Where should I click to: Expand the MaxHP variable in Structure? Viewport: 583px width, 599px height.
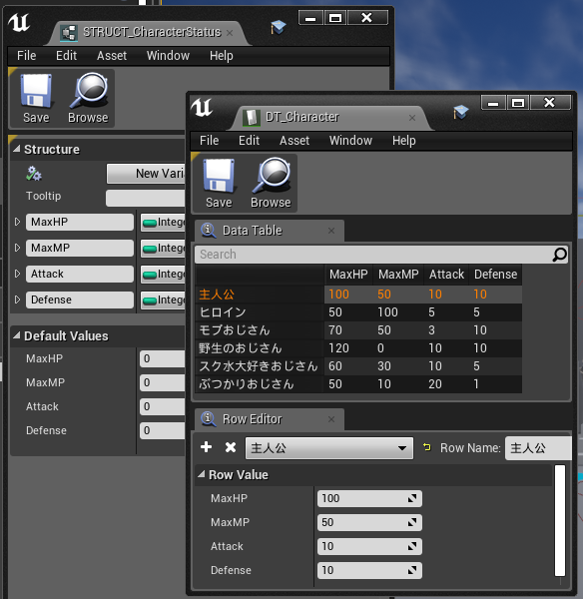pos(17,222)
